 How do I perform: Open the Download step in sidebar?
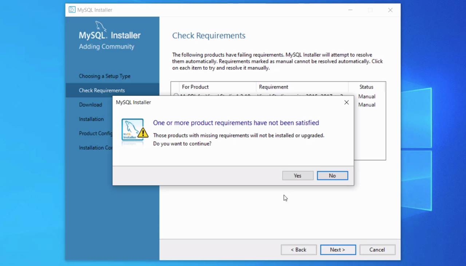(x=90, y=105)
